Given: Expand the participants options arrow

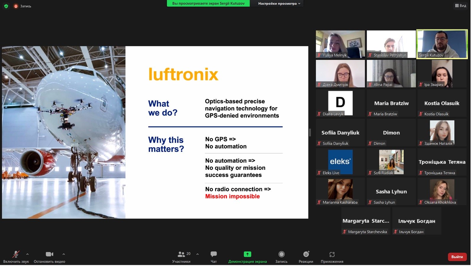Looking at the screenshot, I should tap(197, 254).
